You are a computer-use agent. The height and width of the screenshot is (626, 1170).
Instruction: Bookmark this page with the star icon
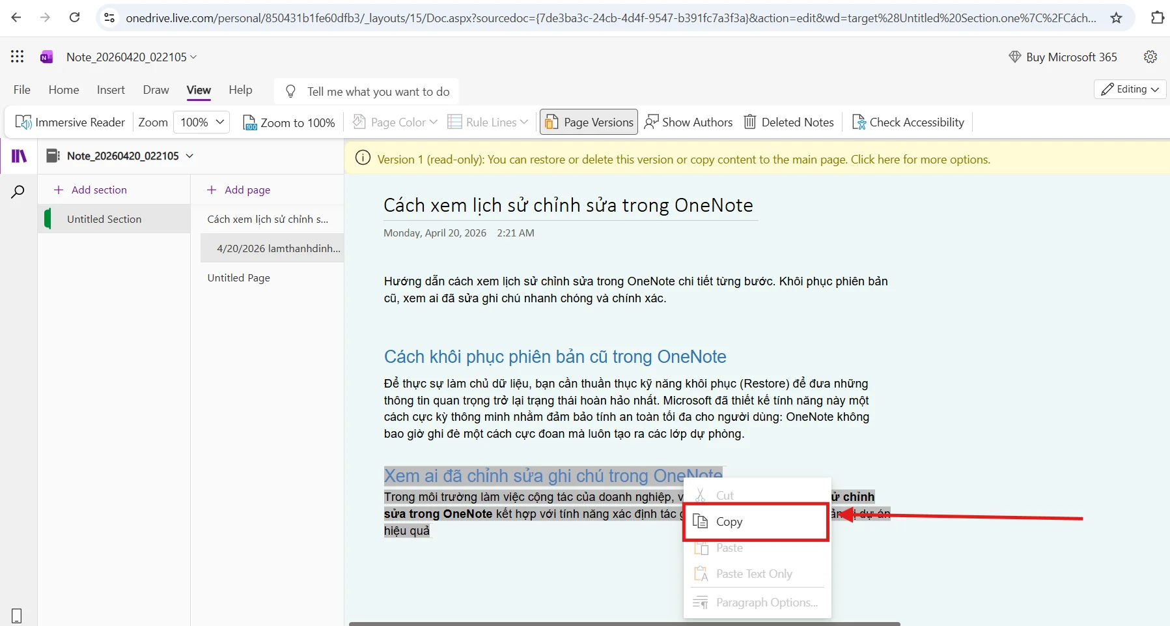click(x=1117, y=18)
